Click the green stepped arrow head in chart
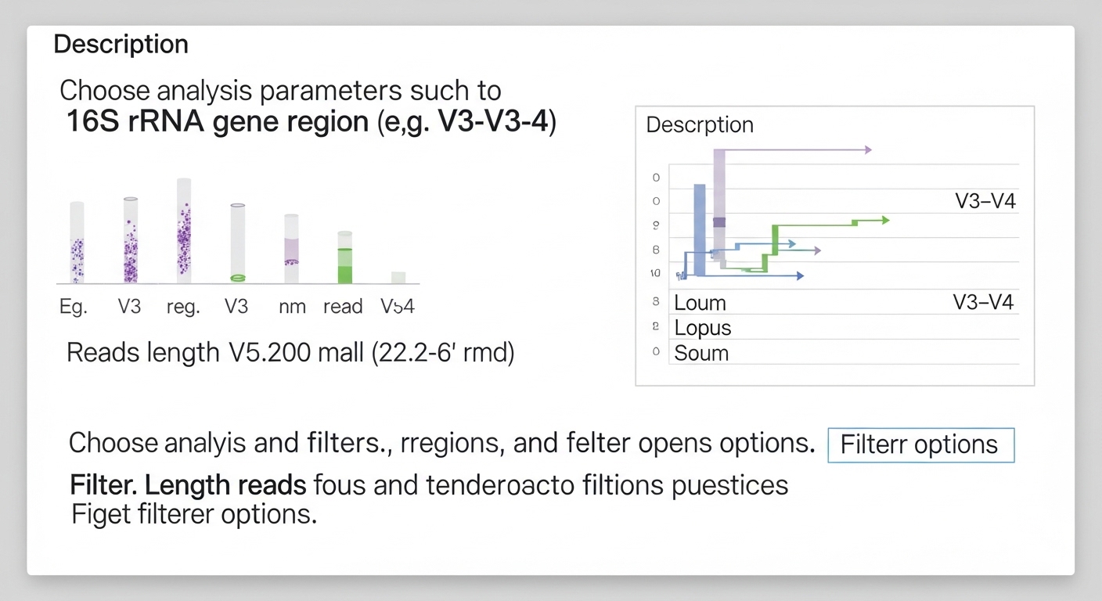This screenshot has width=1102, height=601. coord(884,220)
